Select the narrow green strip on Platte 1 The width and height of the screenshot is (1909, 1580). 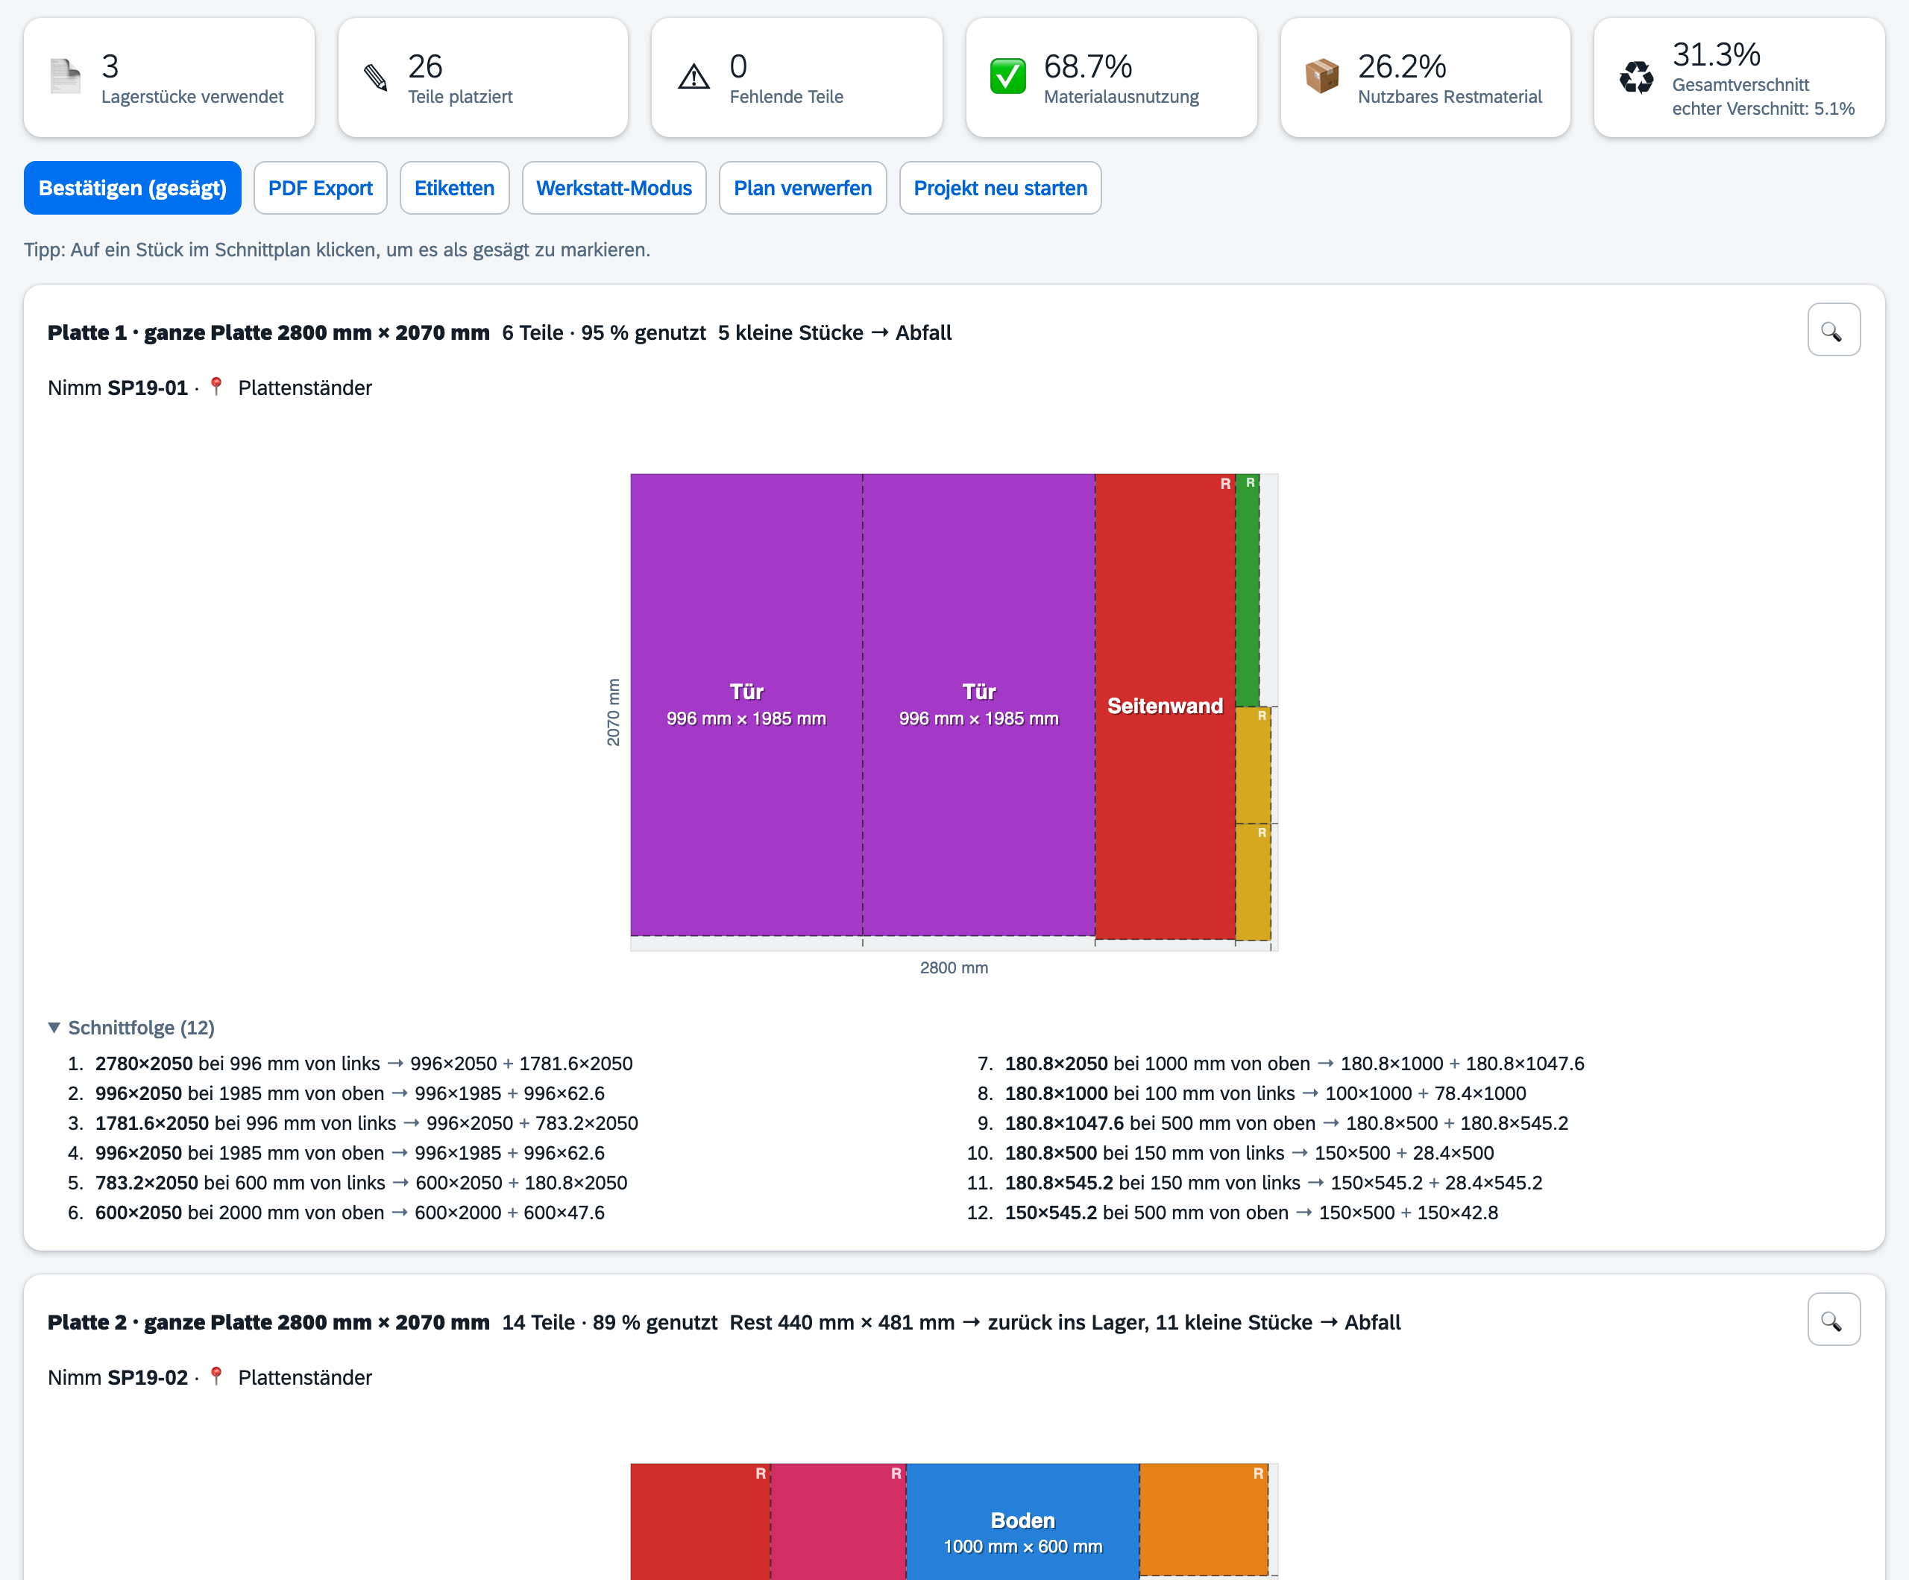pos(1248,590)
